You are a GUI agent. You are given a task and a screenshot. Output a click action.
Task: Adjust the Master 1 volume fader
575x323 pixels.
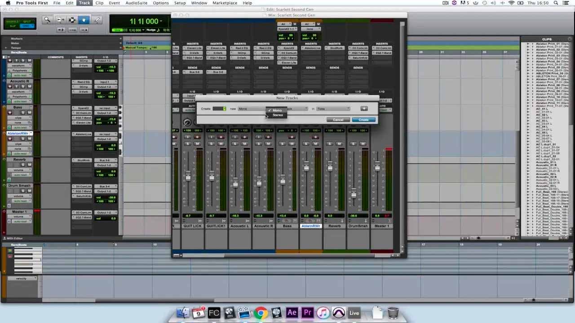(x=377, y=167)
